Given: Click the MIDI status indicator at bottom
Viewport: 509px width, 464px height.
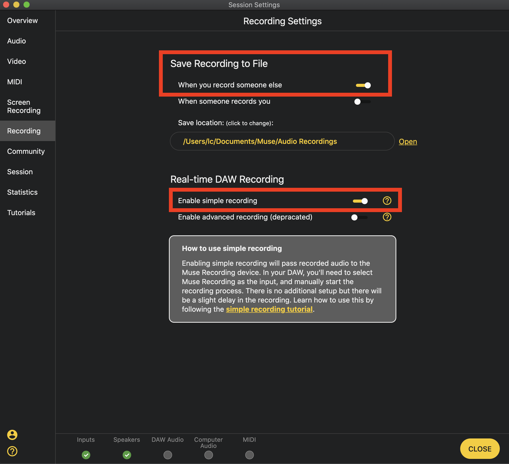Looking at the screenshot, I should pos(249,455).
